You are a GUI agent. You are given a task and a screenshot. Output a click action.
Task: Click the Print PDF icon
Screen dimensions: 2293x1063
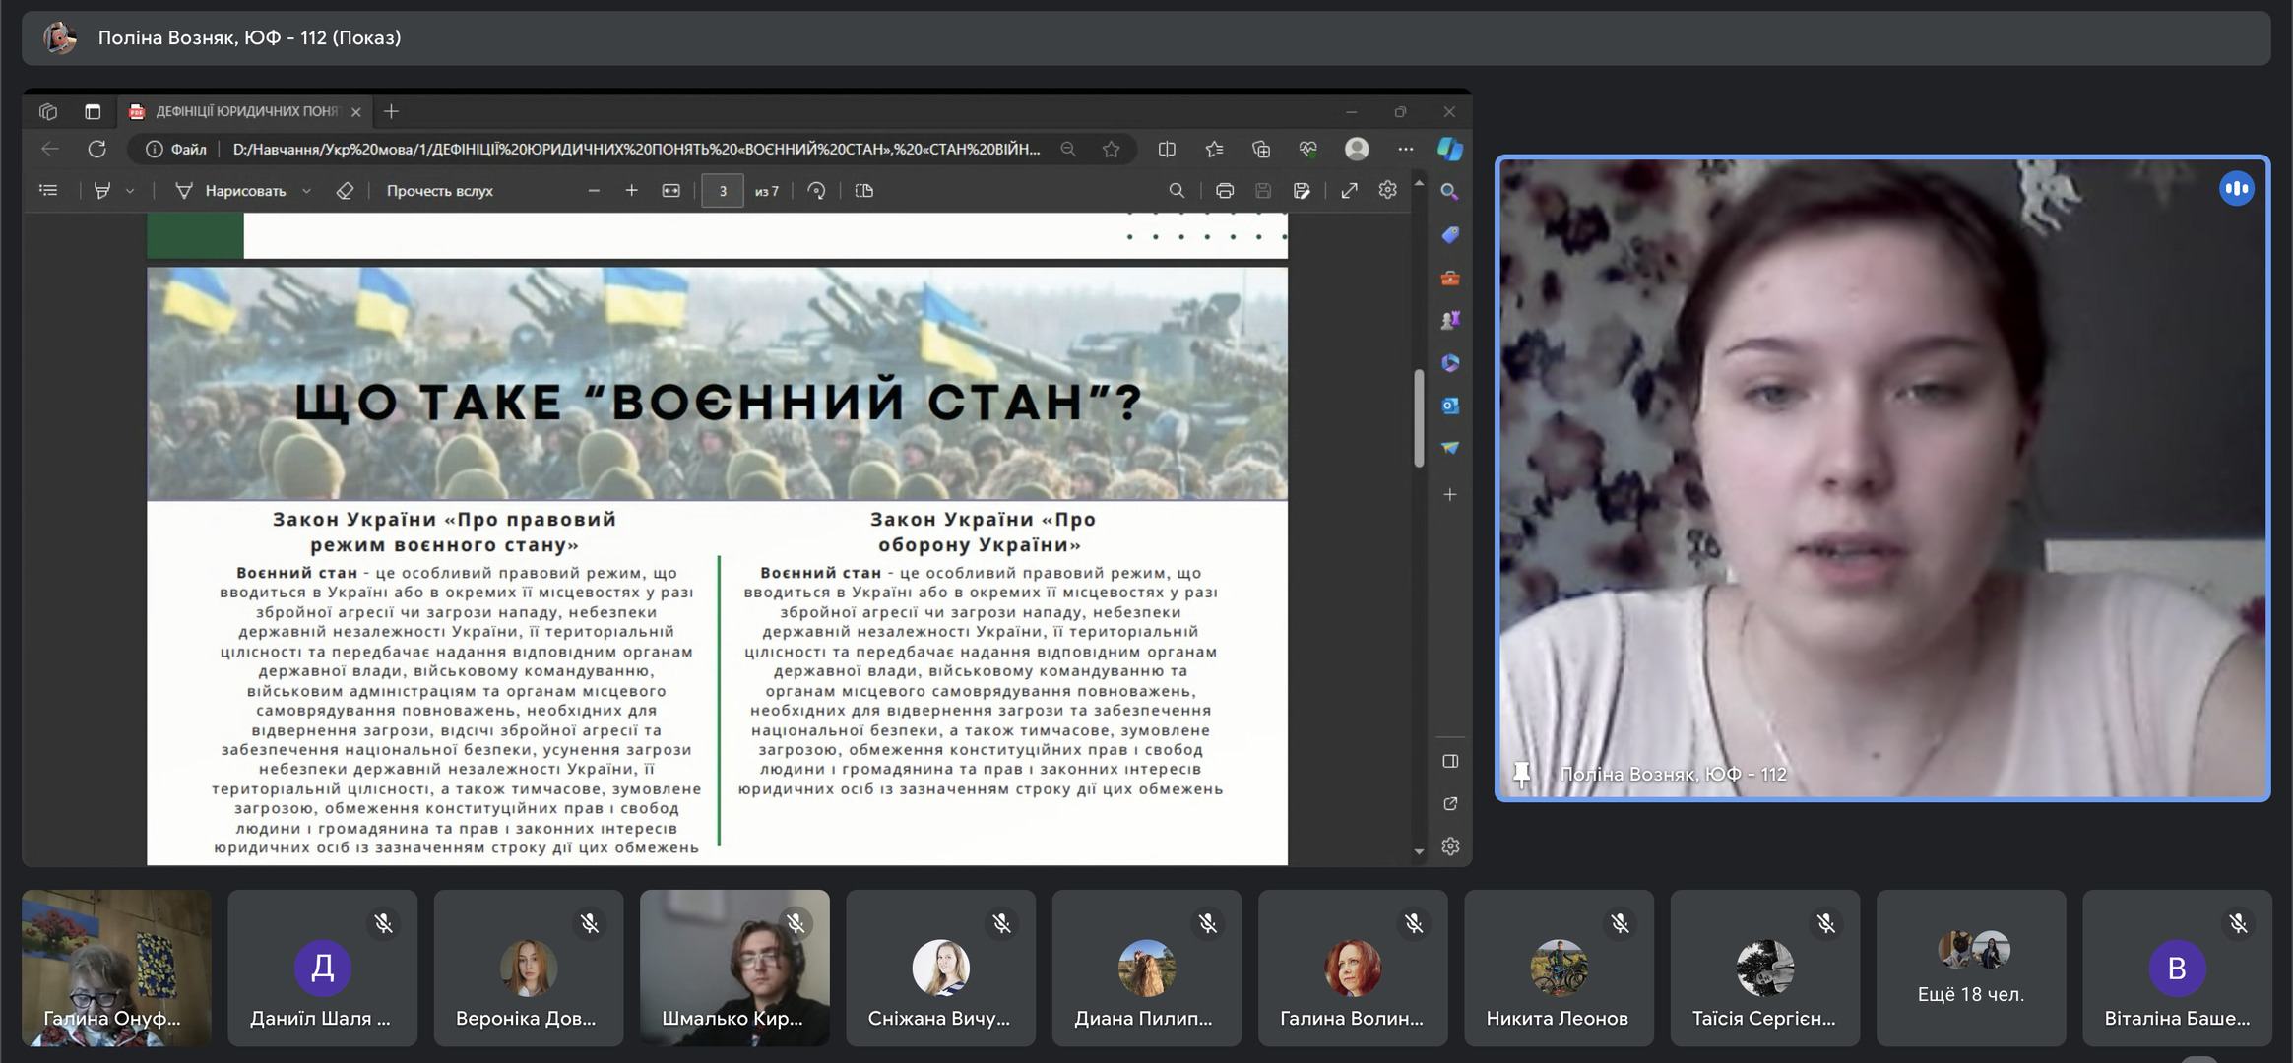click(x=1224, y=191)
